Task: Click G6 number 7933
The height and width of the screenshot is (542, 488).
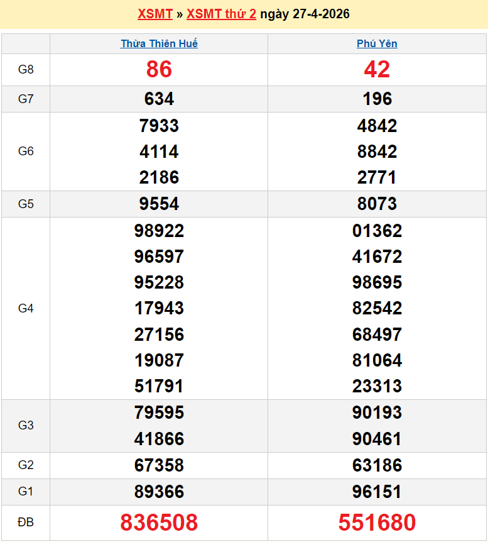Action: [159, 126]
